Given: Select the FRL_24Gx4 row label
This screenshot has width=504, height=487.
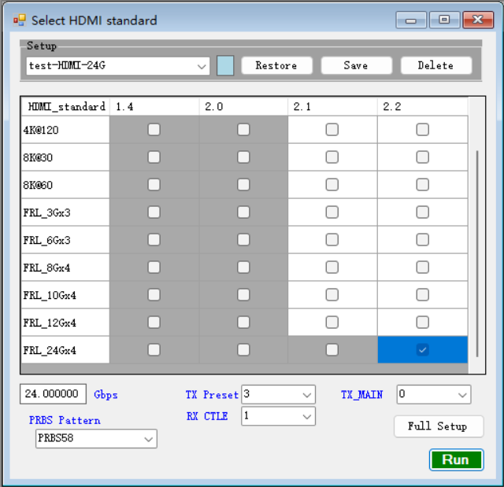Looking at the screenshot, I should pyautogui.click(x=65, y=350).
